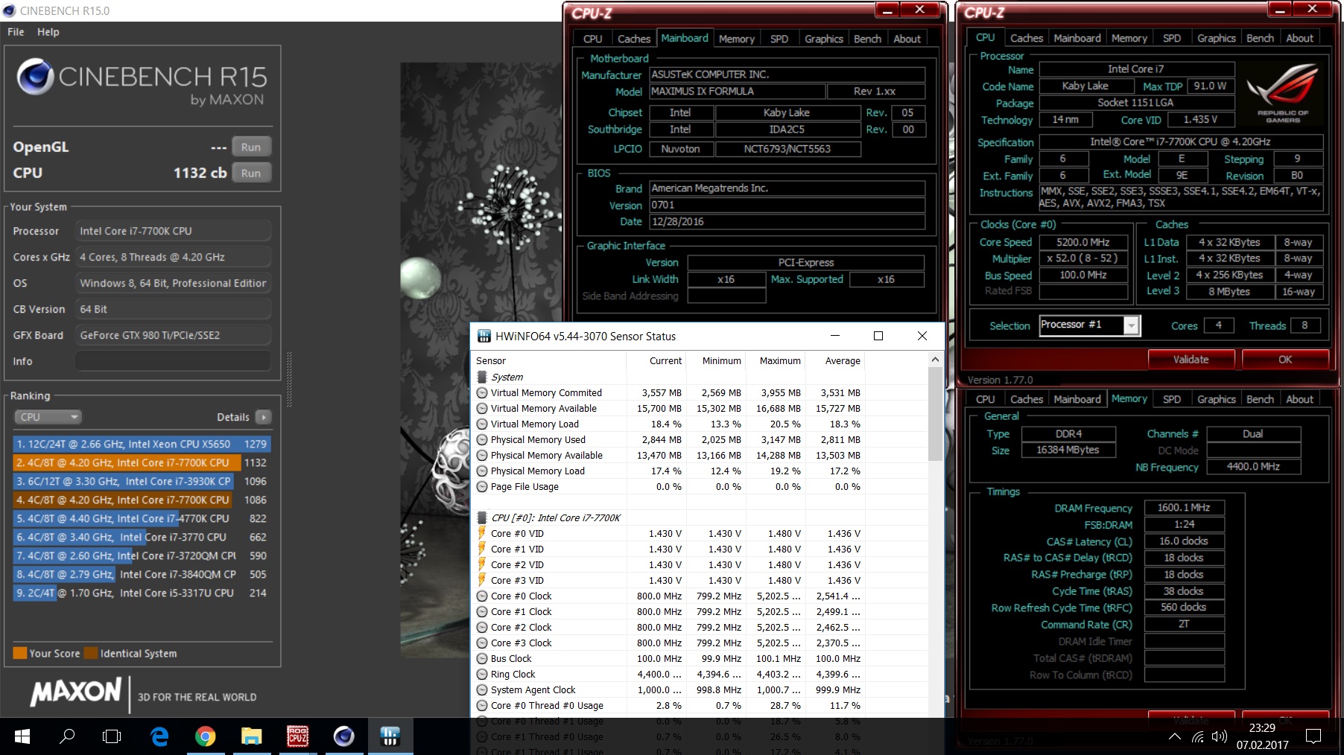The height and width of the screenshot is (755, 1344).
Task: Click clock icon beside Core #0 Clock
Action: [482, 596]
